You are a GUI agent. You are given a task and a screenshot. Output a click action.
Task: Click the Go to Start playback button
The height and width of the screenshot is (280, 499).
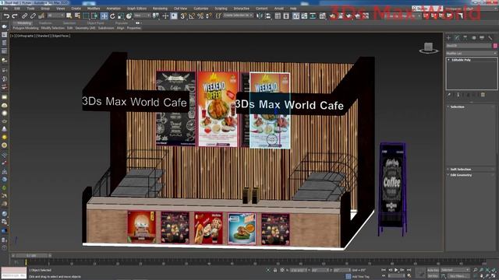tap(384, 270)
